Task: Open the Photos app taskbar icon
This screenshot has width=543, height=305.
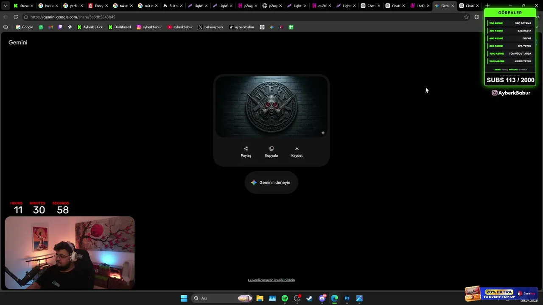Action: [x=359, y=298]
